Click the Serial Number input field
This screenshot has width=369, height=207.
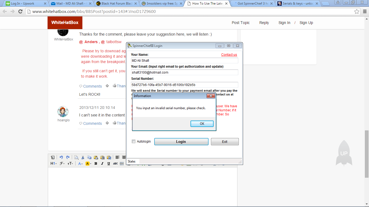[184, 85]
